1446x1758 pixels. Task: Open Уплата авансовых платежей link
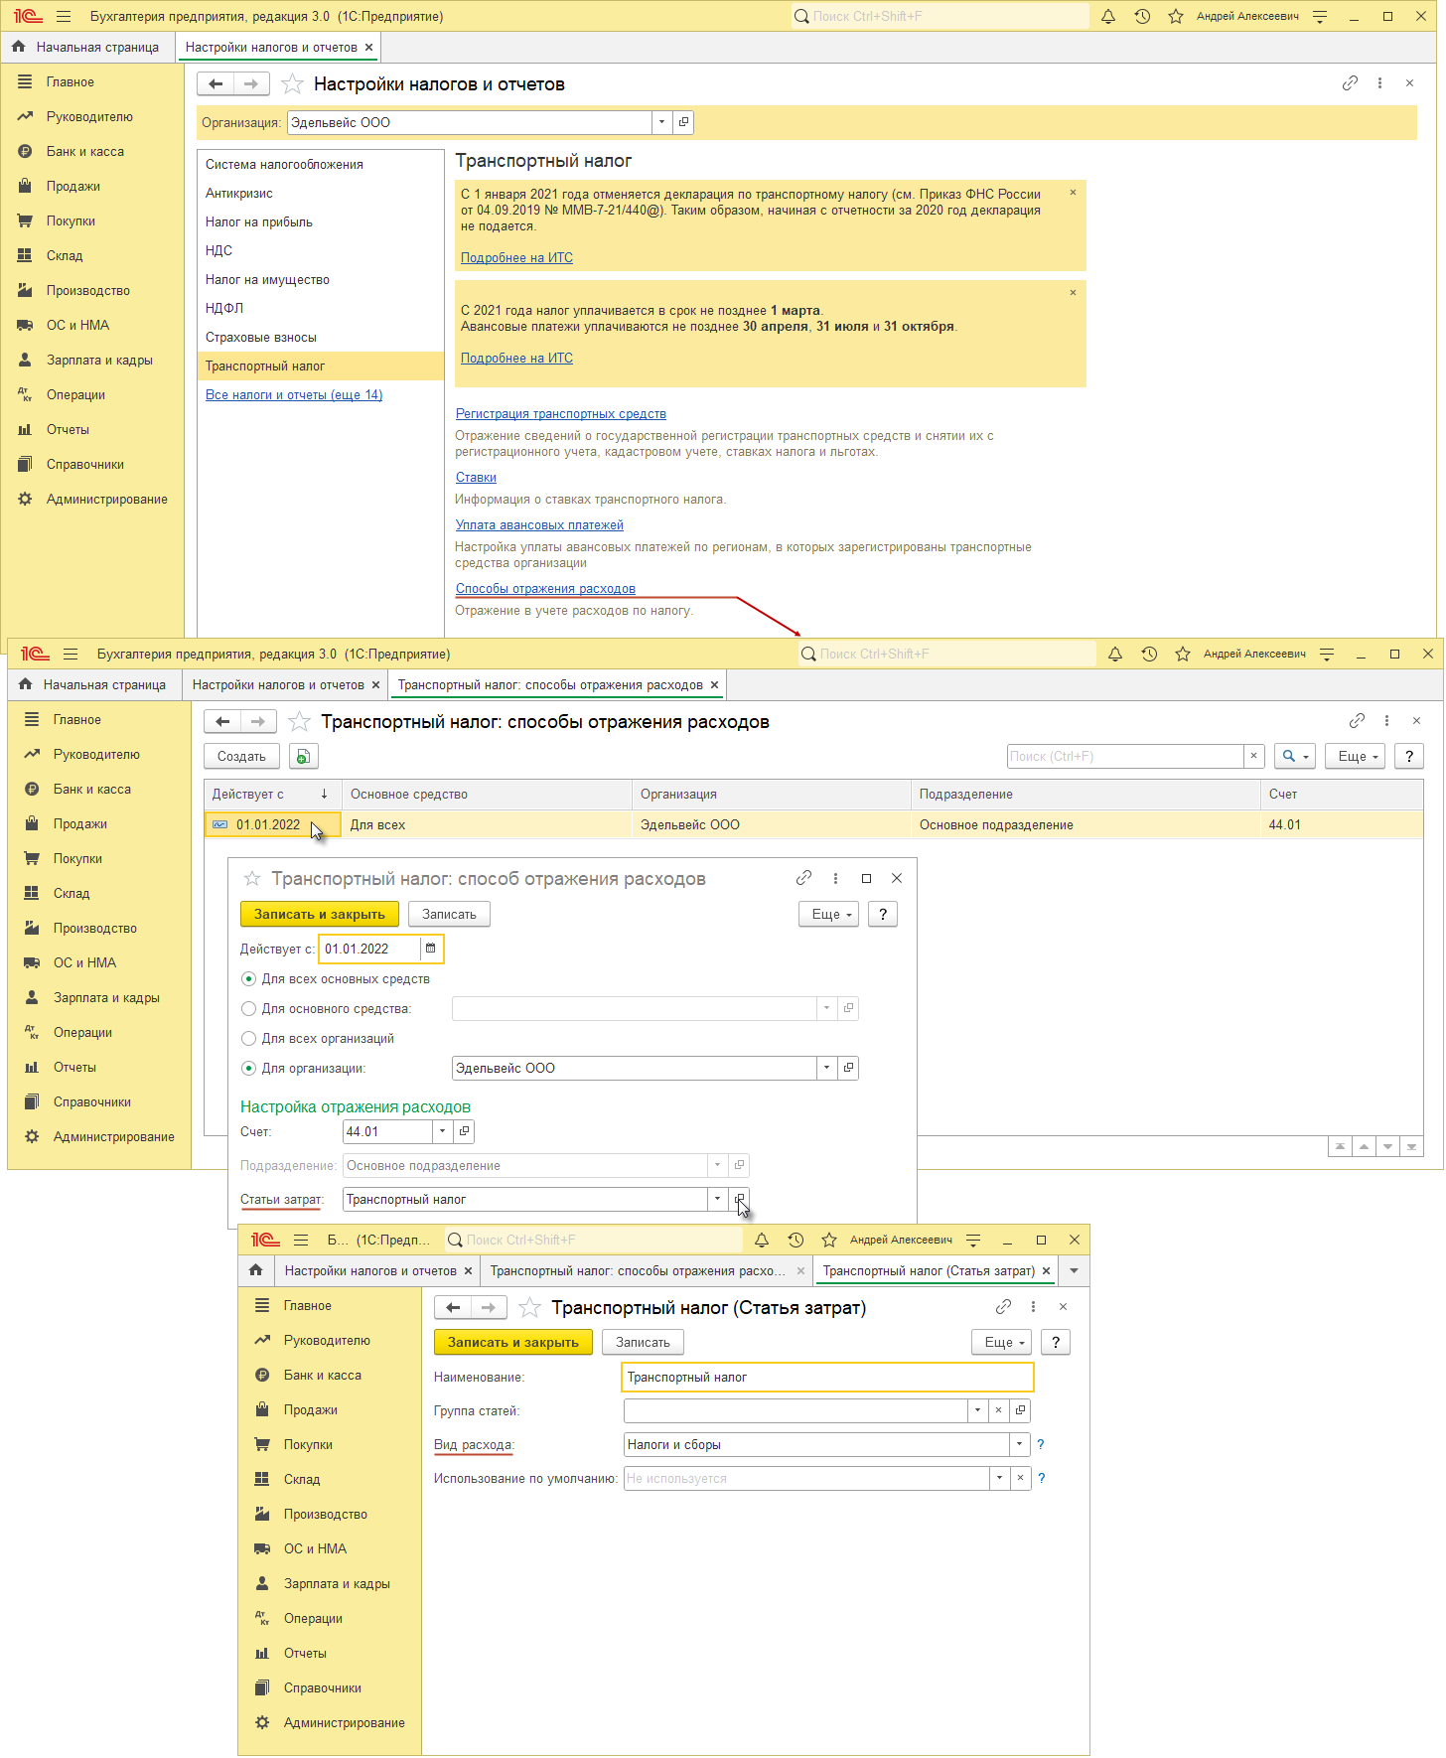click(539, 524)
